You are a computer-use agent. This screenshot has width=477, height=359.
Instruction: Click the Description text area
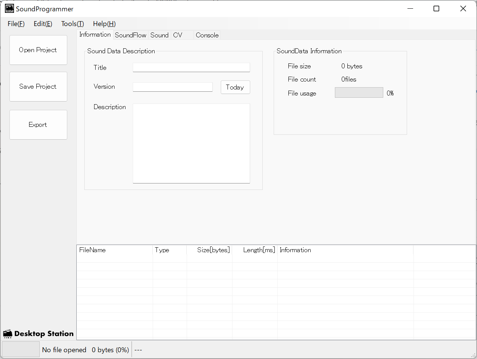pos(191,143)
